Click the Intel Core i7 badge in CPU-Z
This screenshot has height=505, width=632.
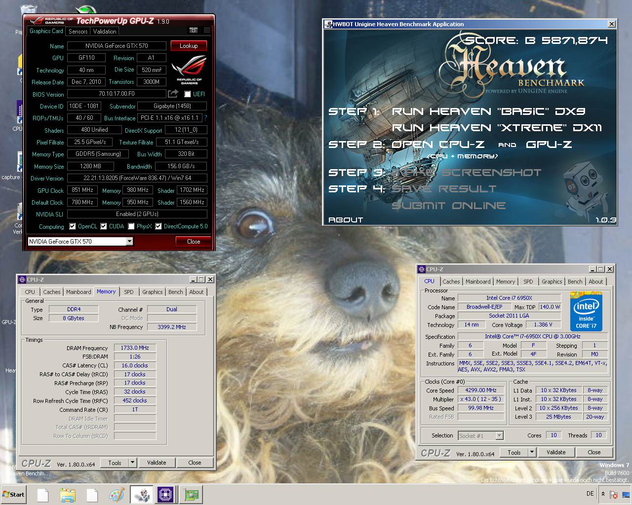click(586, 311)
